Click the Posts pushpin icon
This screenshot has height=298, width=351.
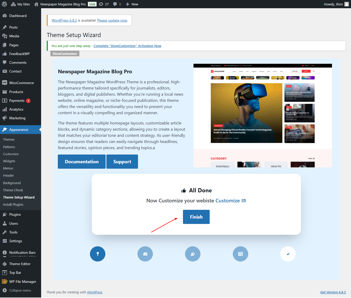tap(5, 27)
